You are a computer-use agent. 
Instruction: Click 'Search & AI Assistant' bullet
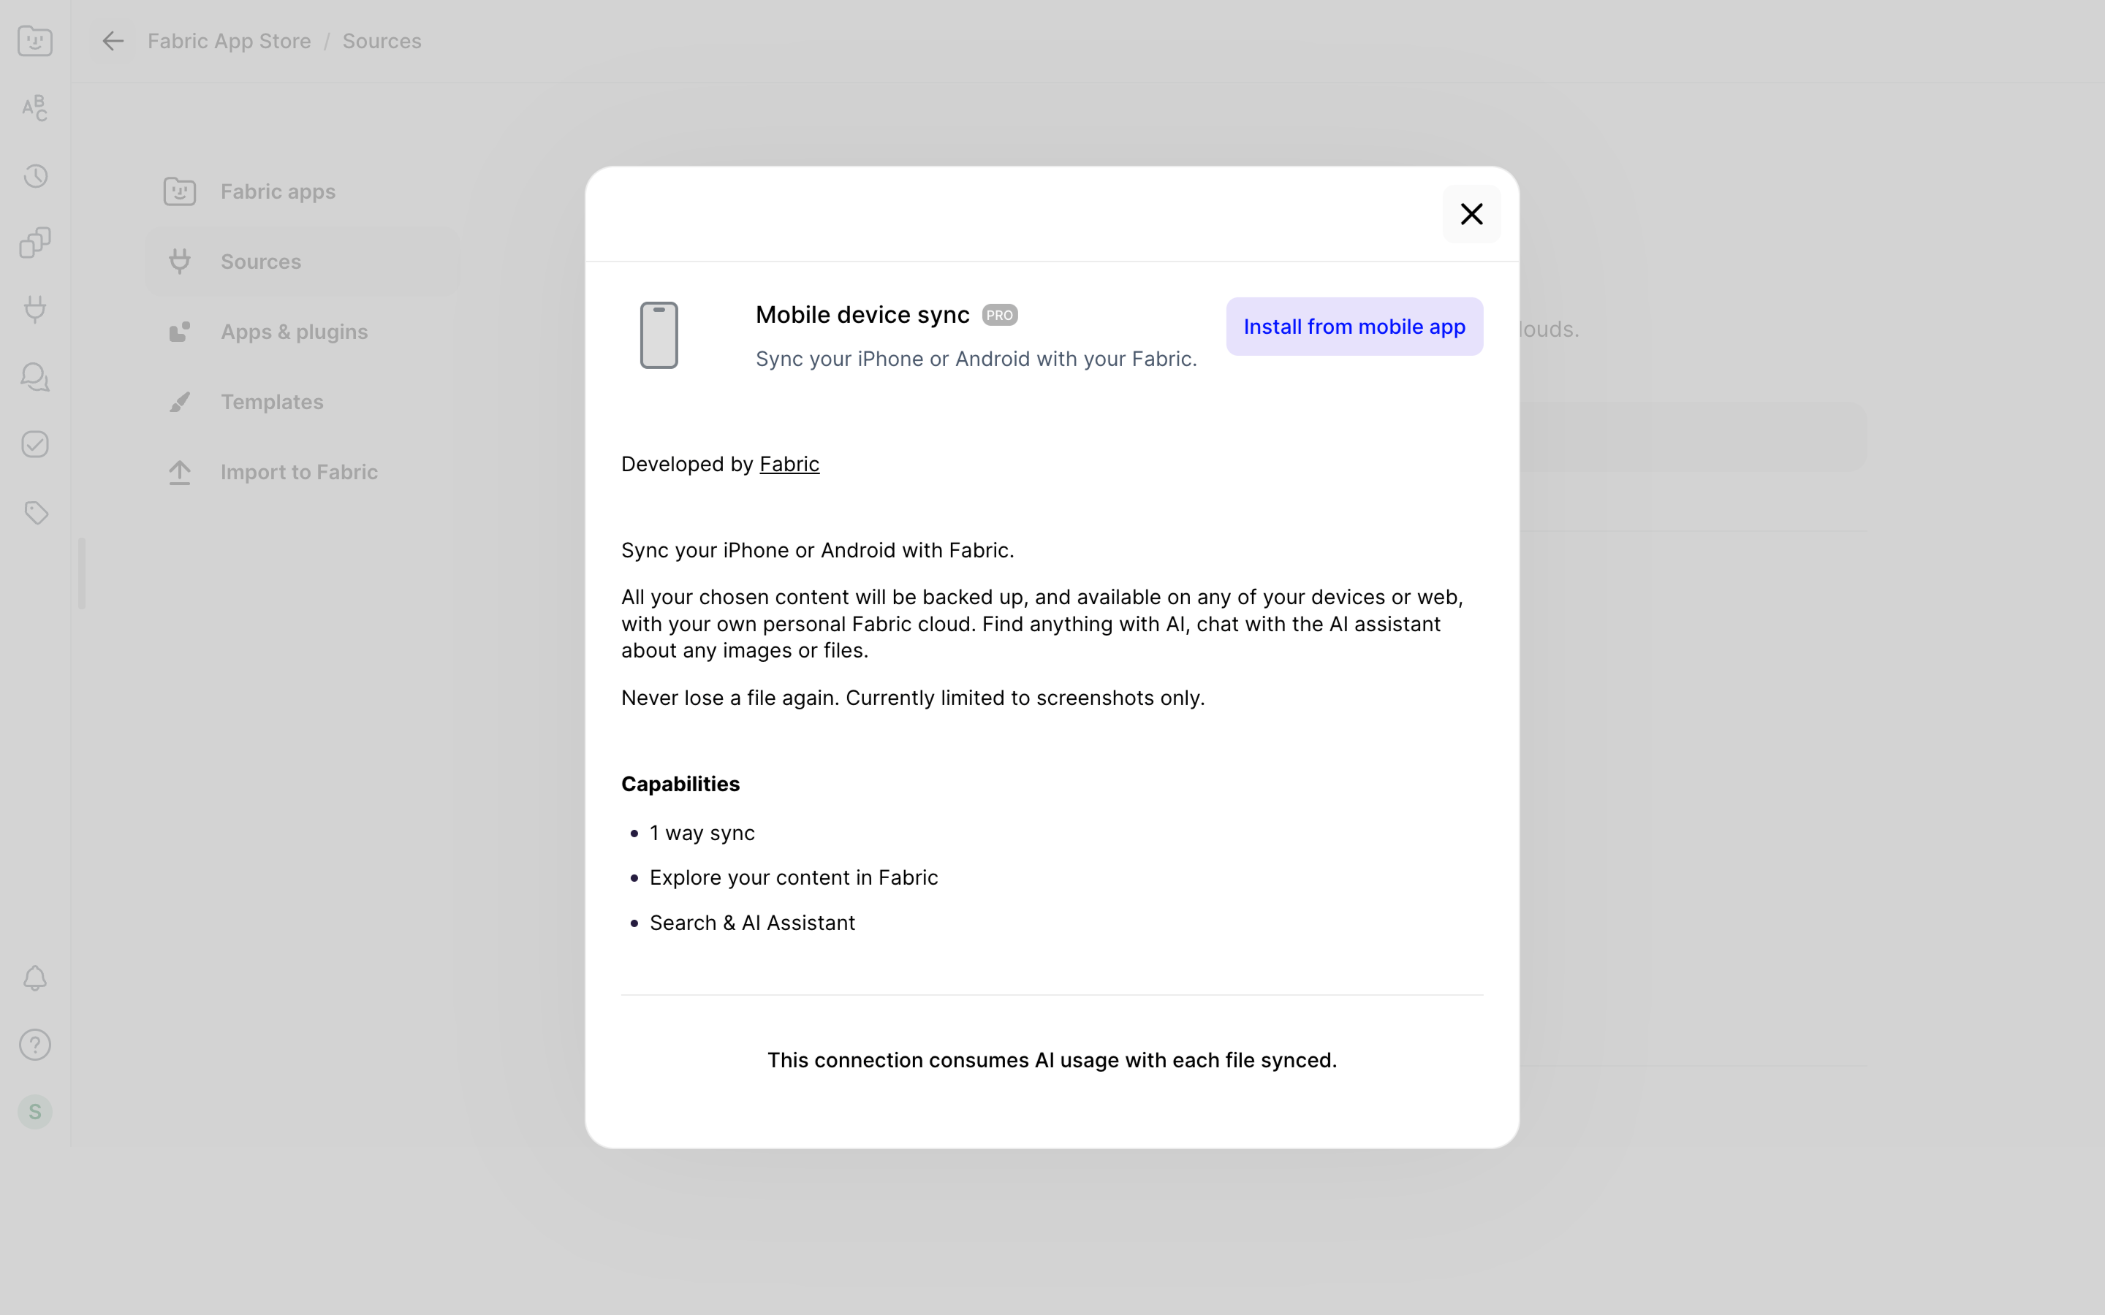pyautogui.click(x=752, y=923)
